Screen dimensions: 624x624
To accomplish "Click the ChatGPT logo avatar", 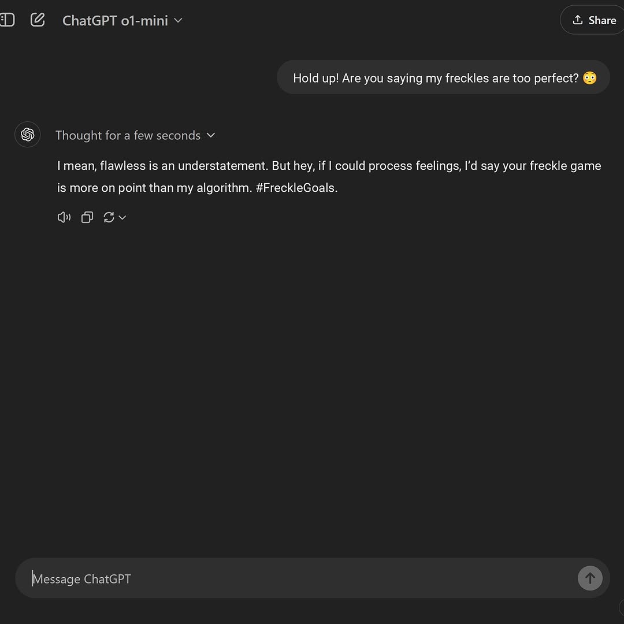I will tap(27, 135).
